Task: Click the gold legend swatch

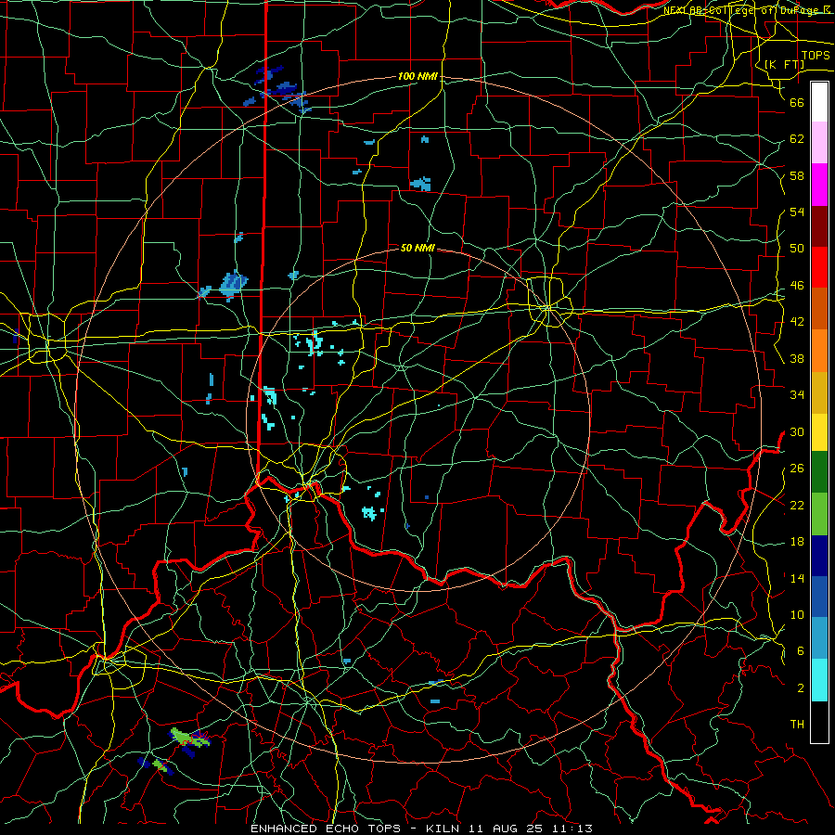Action: [x=819, y=393]
